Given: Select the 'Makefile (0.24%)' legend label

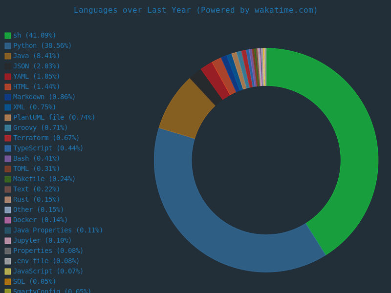Looking at the screenshot, I should (x=44, y=179).
